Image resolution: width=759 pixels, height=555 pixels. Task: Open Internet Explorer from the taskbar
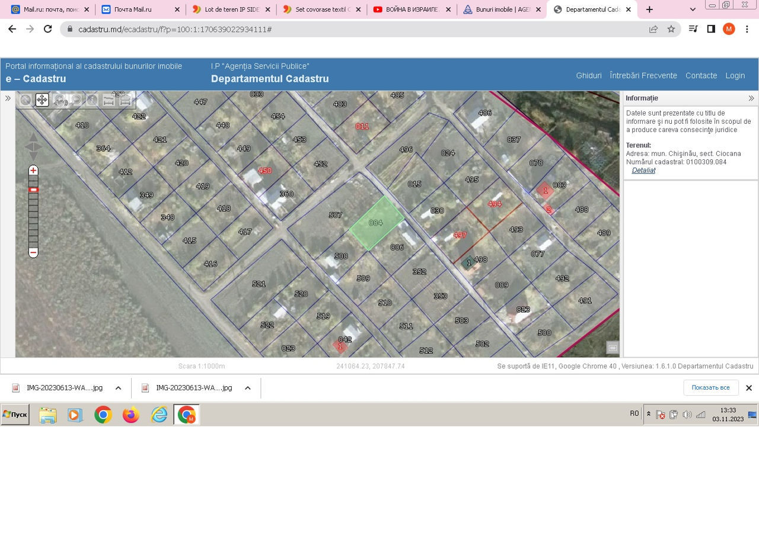point(159,415)
